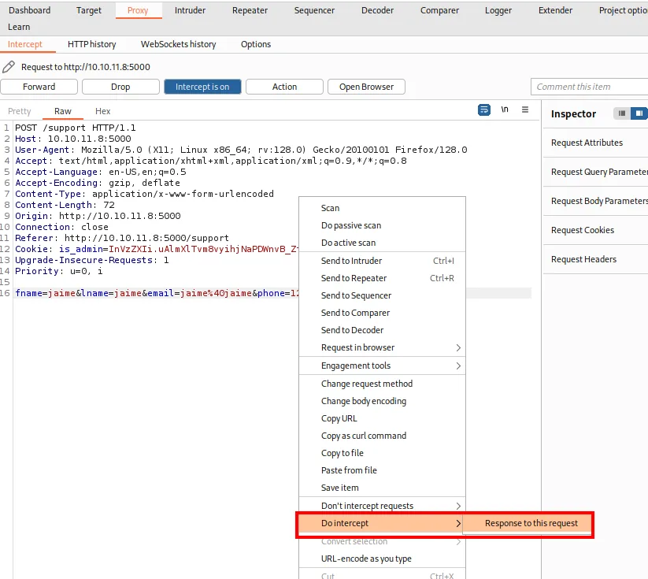
Task: Click the Cookie: is_admin header line
Action: pyautogui.click(x=156, y=249)
